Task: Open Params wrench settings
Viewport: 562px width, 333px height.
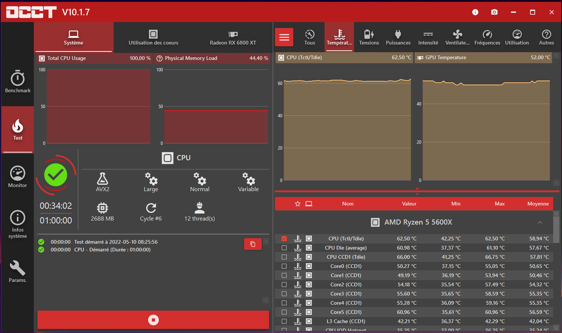Action: [x=18, y=272]
